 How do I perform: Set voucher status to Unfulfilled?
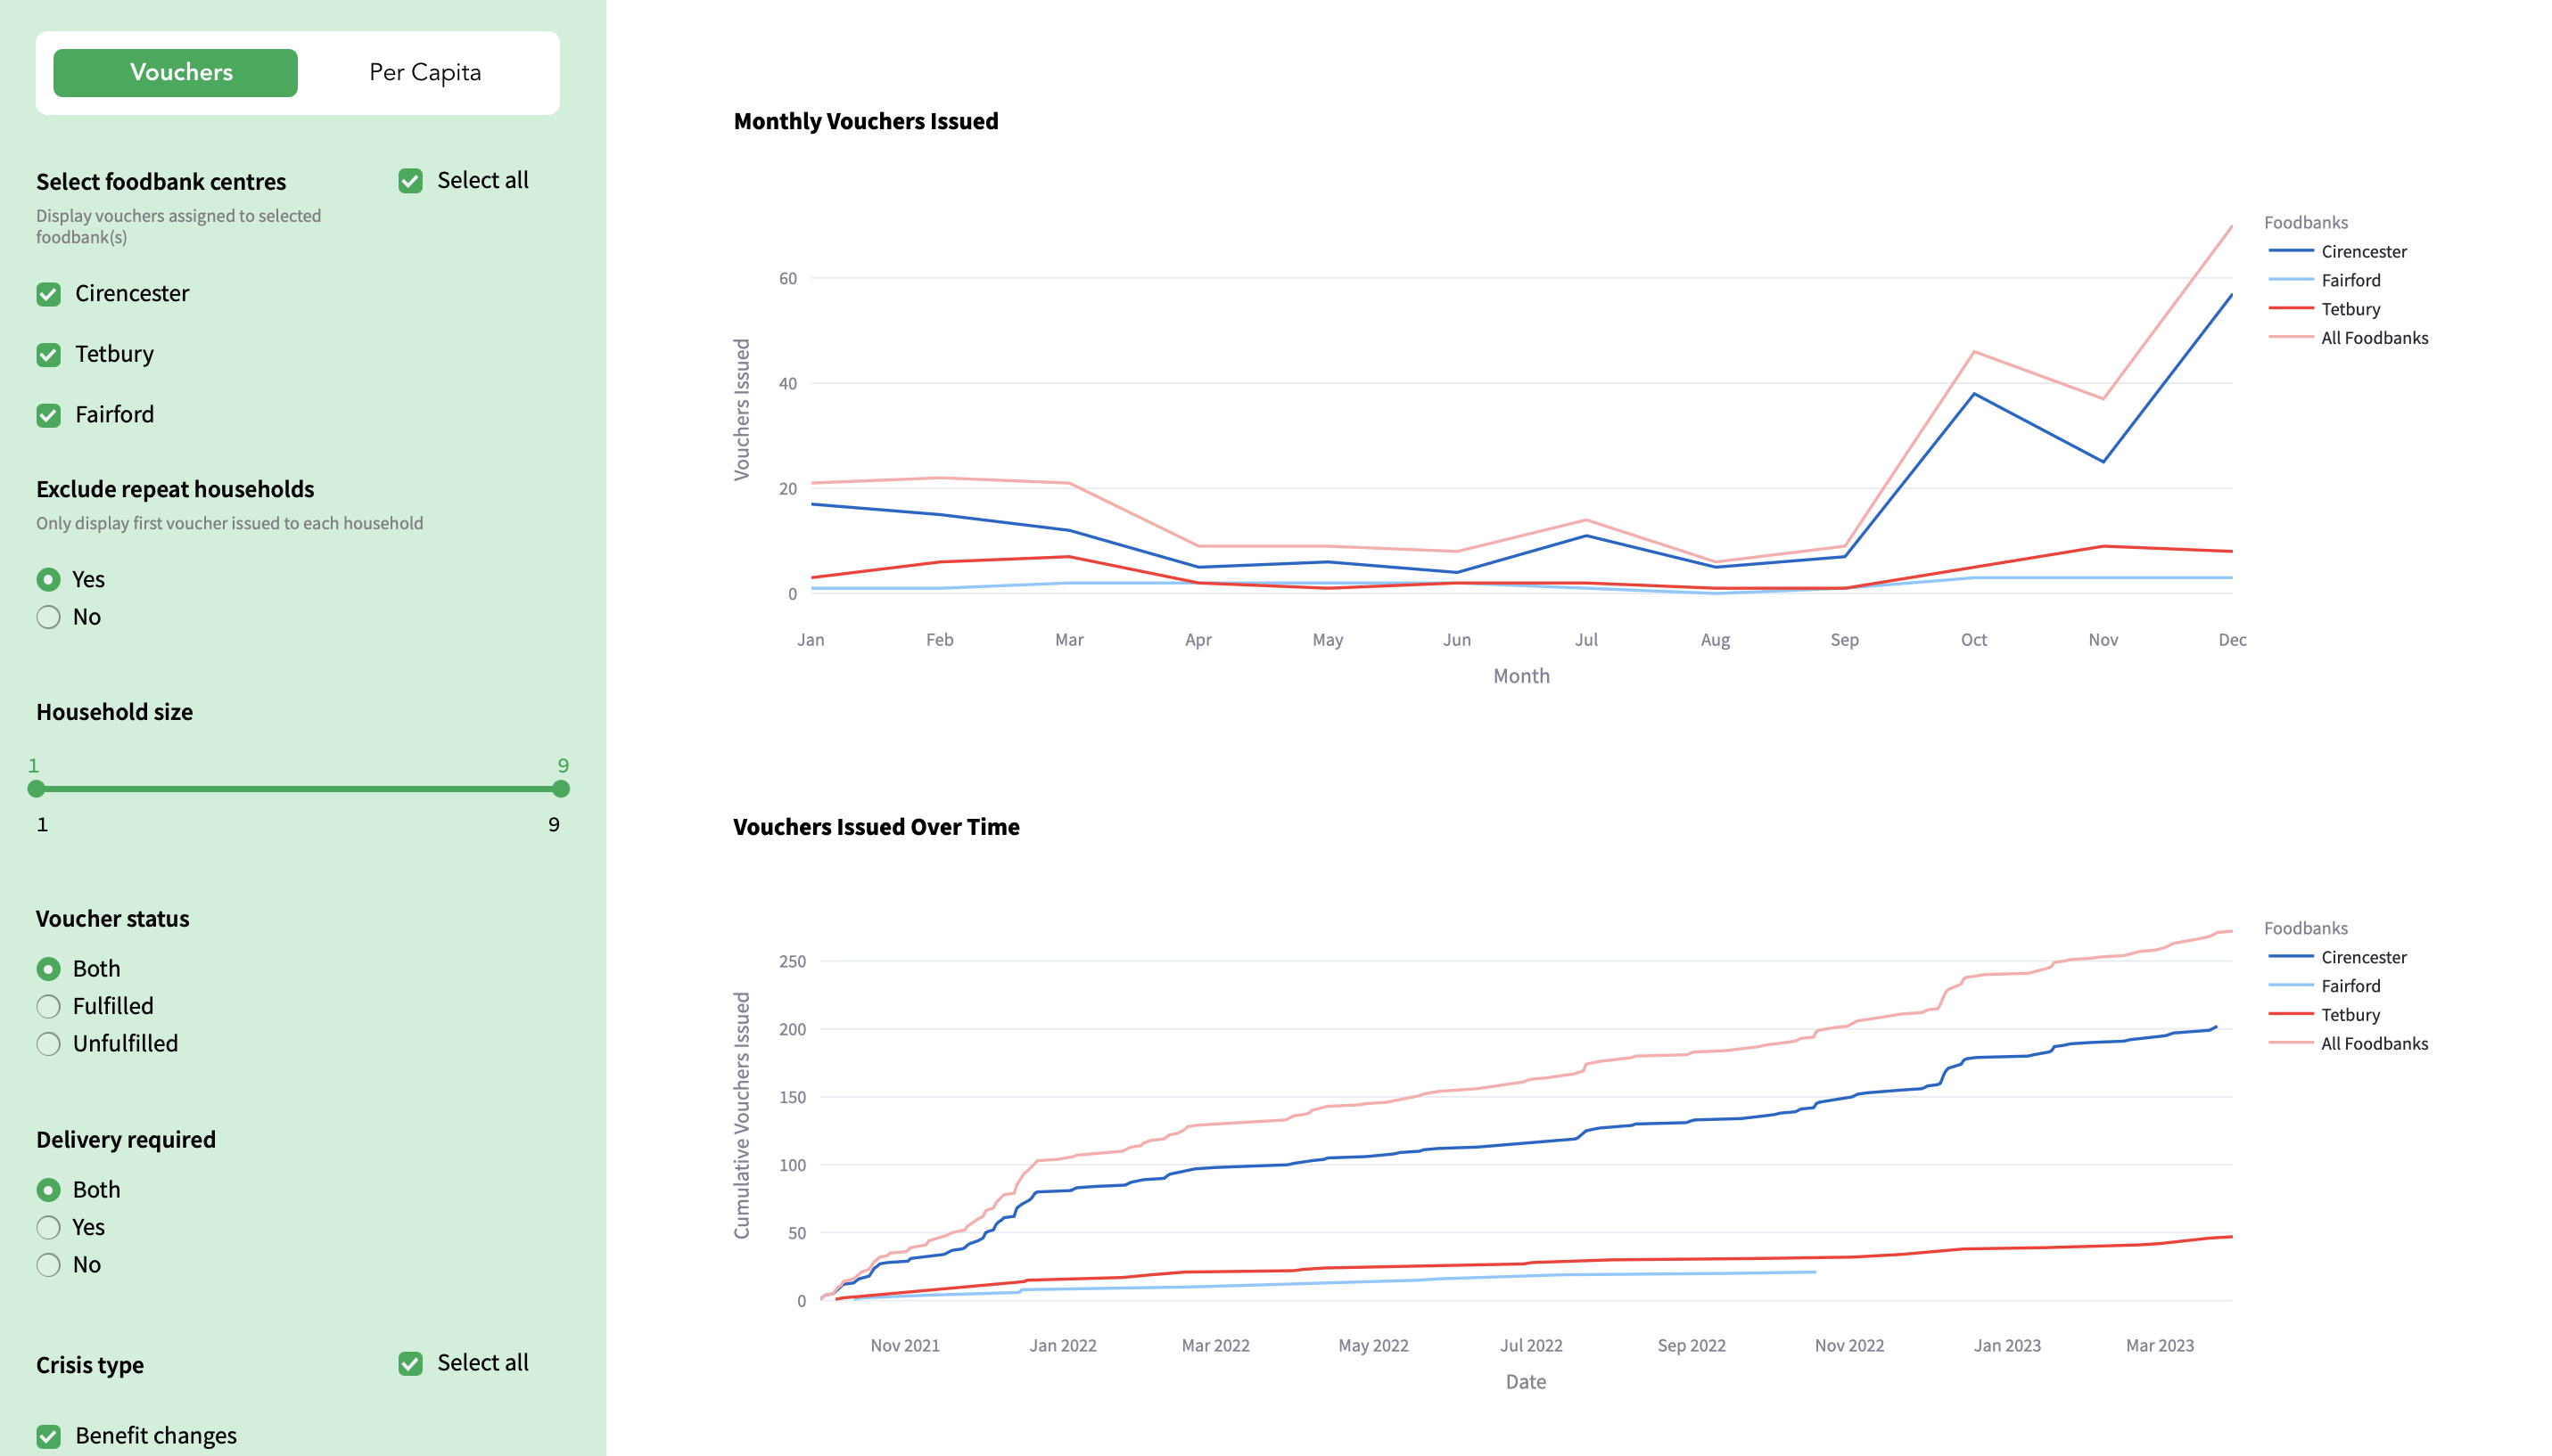(x=48, y=1044)
